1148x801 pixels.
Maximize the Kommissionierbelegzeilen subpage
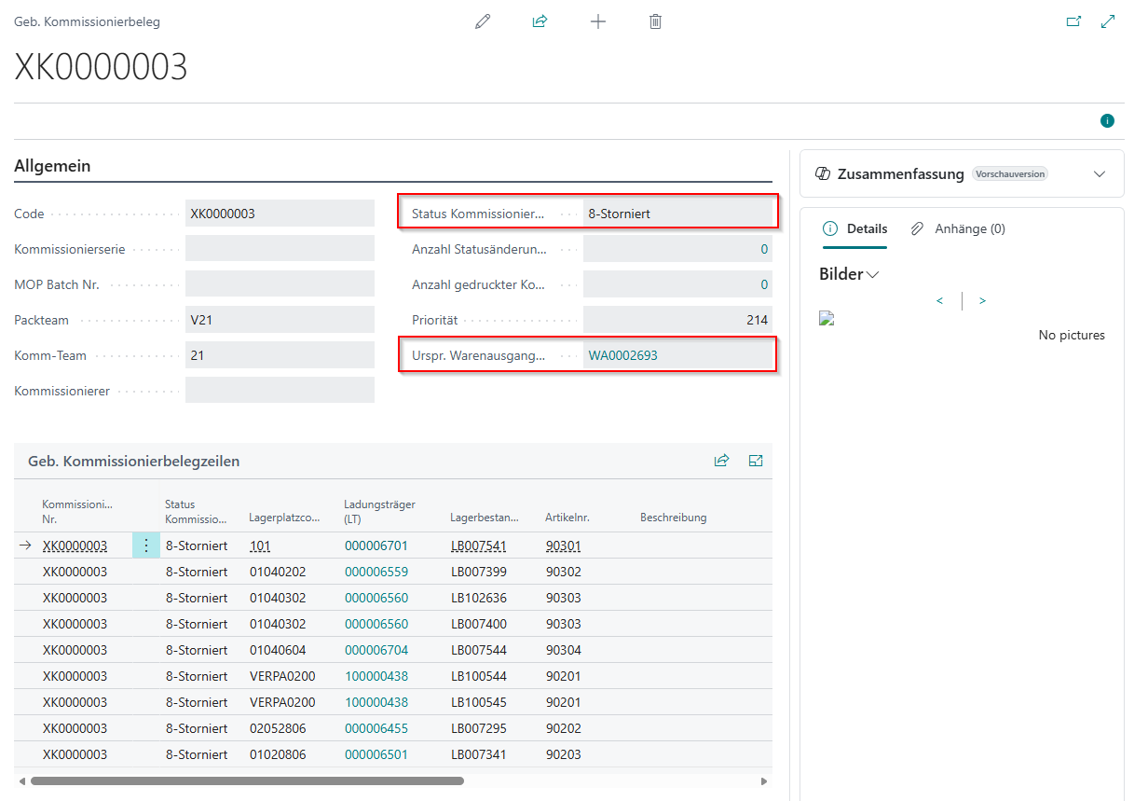click(x=756, y=461)
